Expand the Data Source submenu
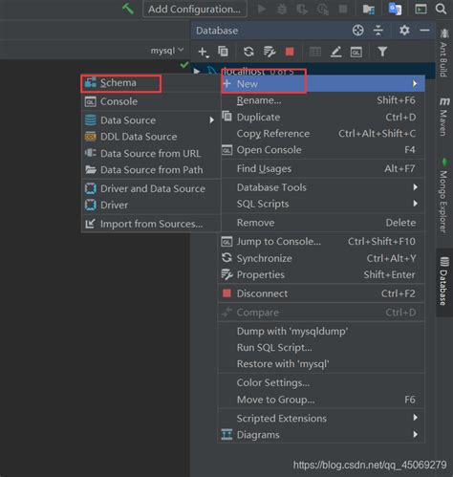This screenshot has width=453, height=477. click(x=151, y=120)
